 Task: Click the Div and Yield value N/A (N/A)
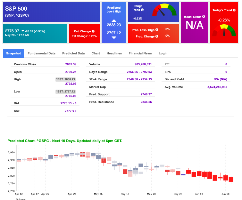[220, 79]
